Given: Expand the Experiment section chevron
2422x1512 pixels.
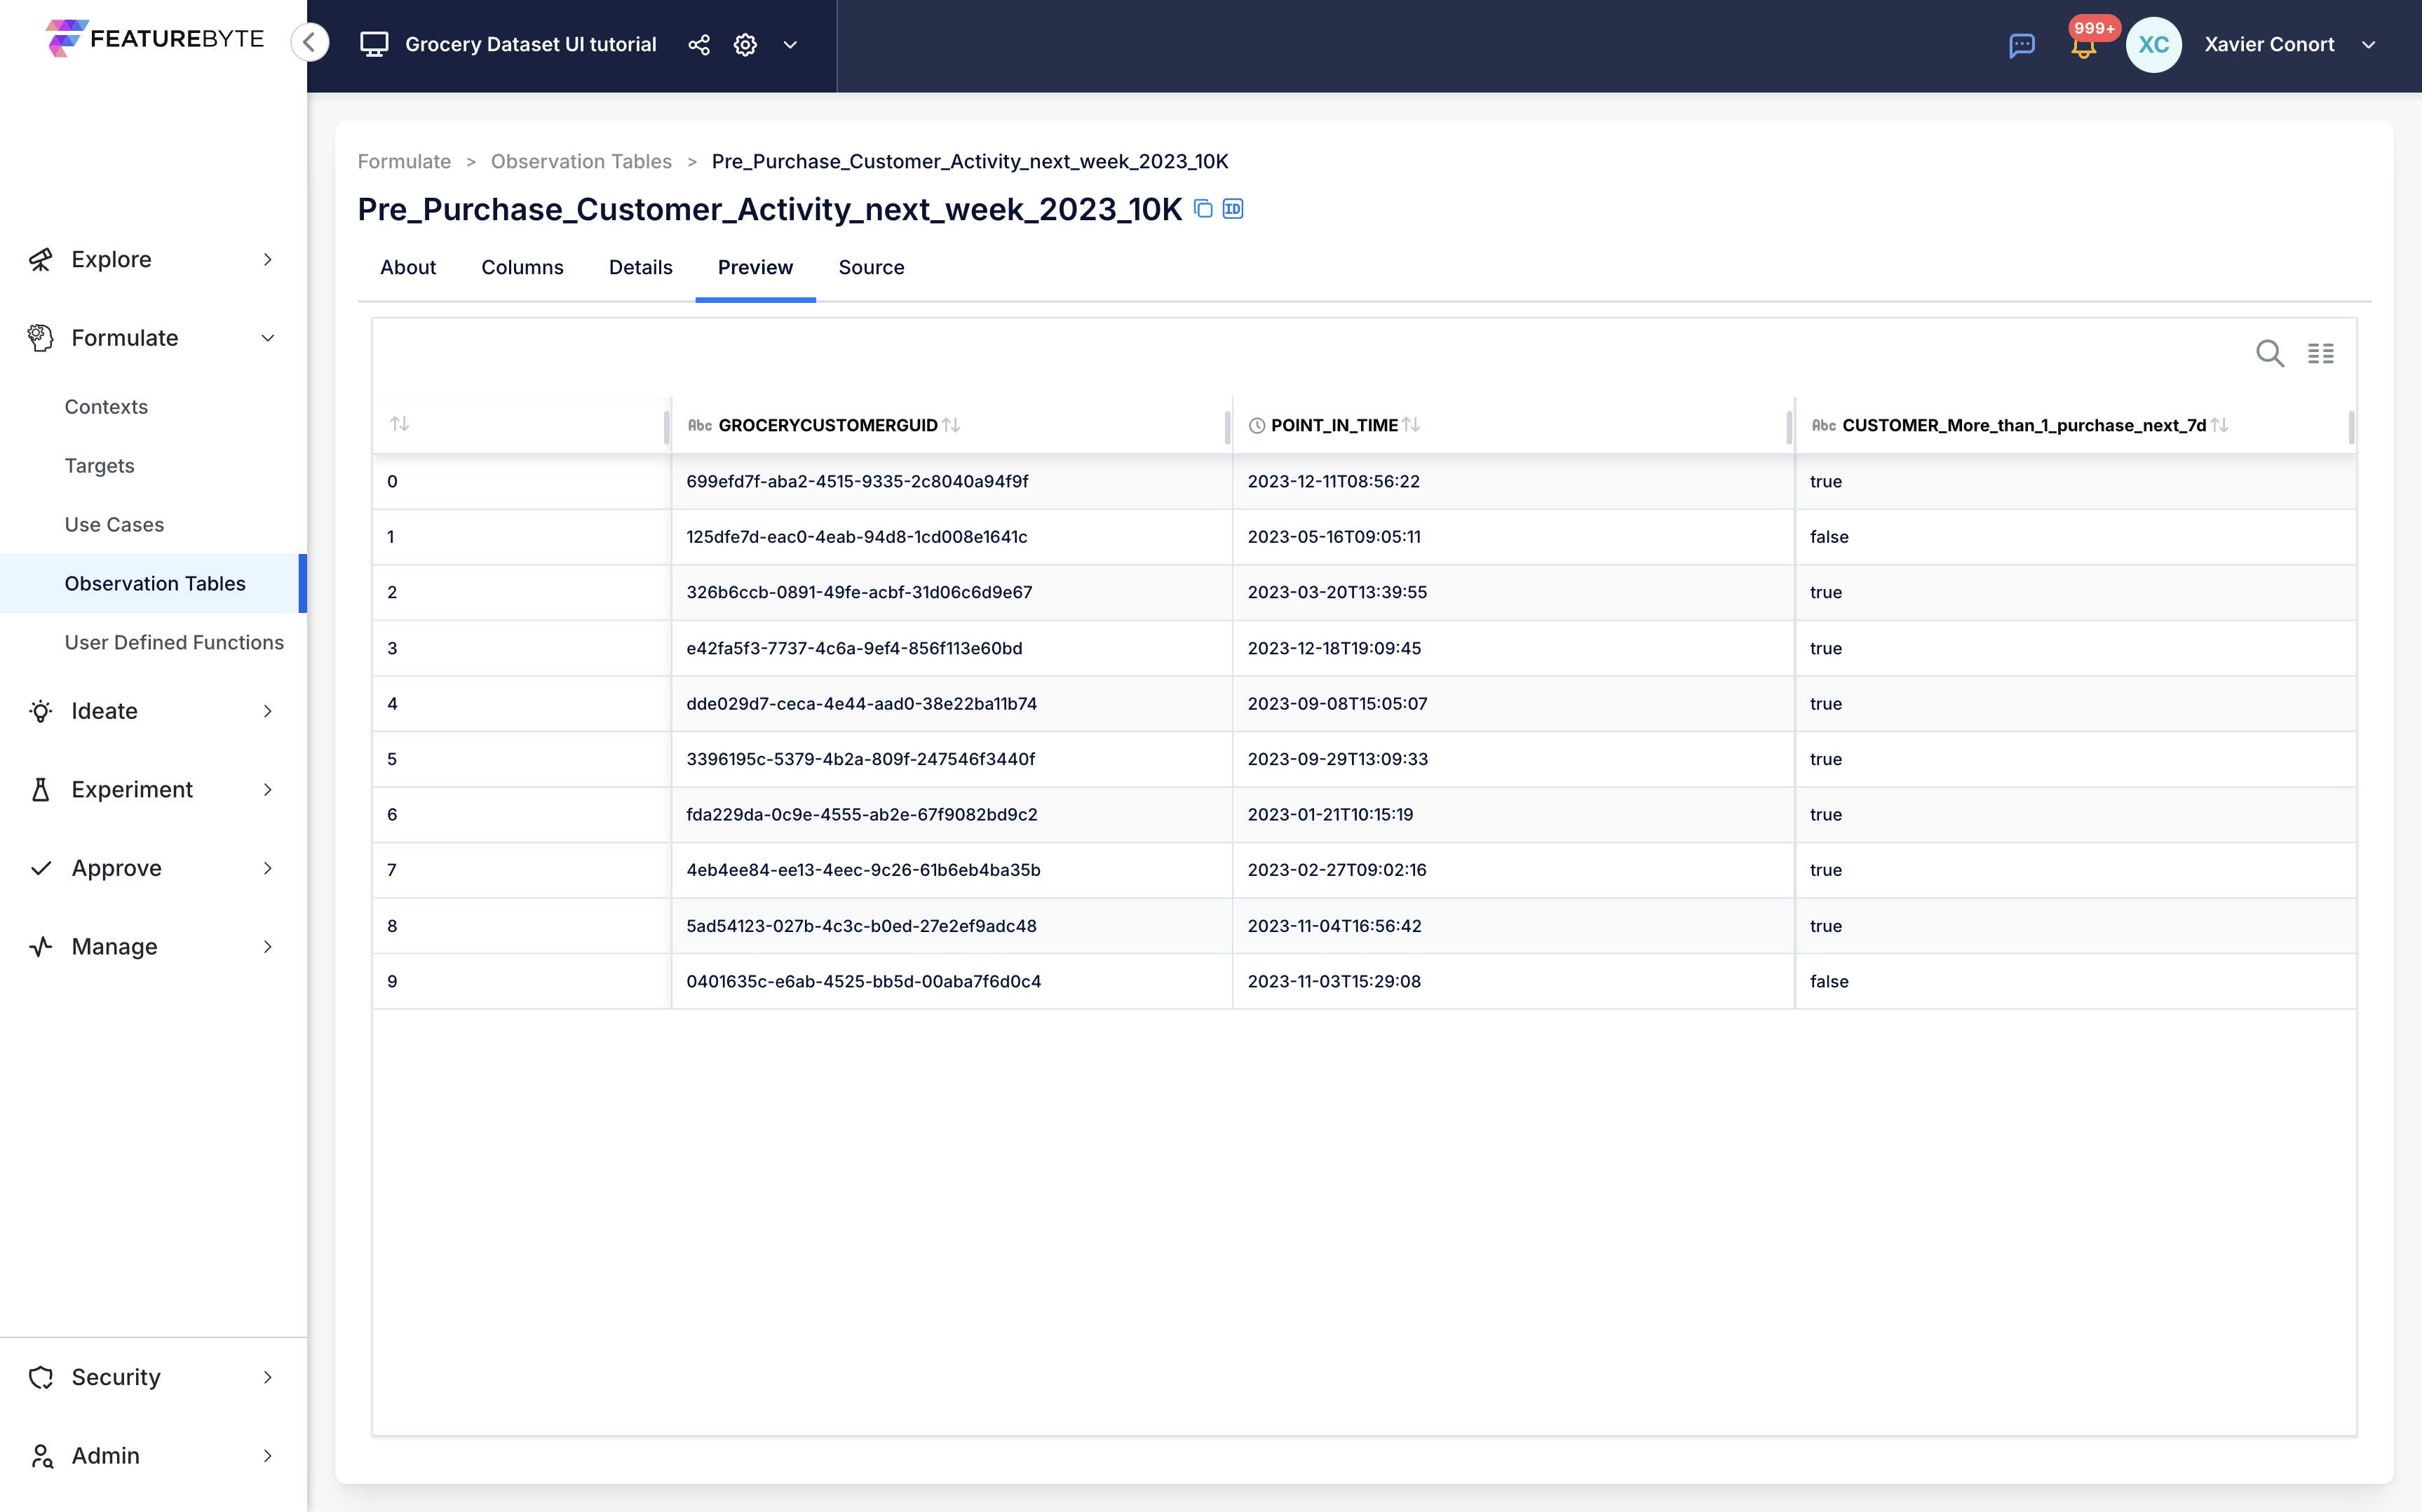Looking at the screenshot, I should coord(268,789).
